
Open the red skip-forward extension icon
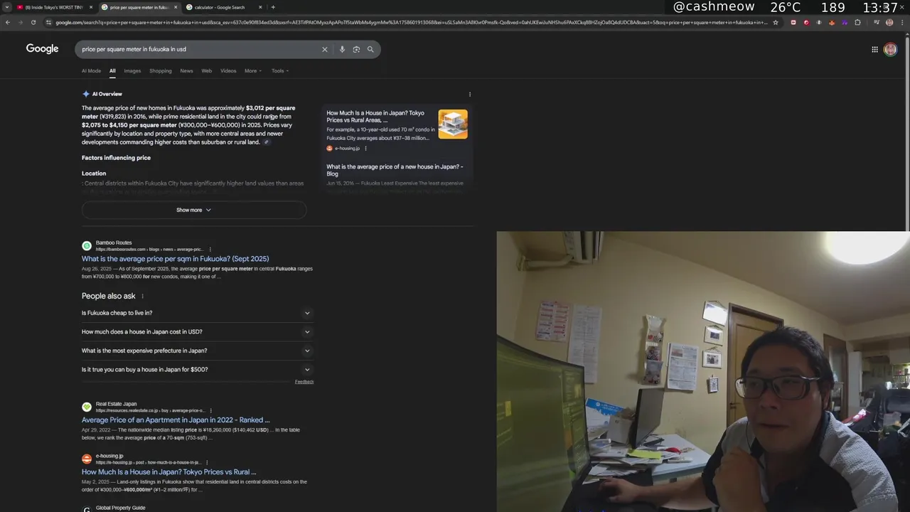tap(793, 22)
